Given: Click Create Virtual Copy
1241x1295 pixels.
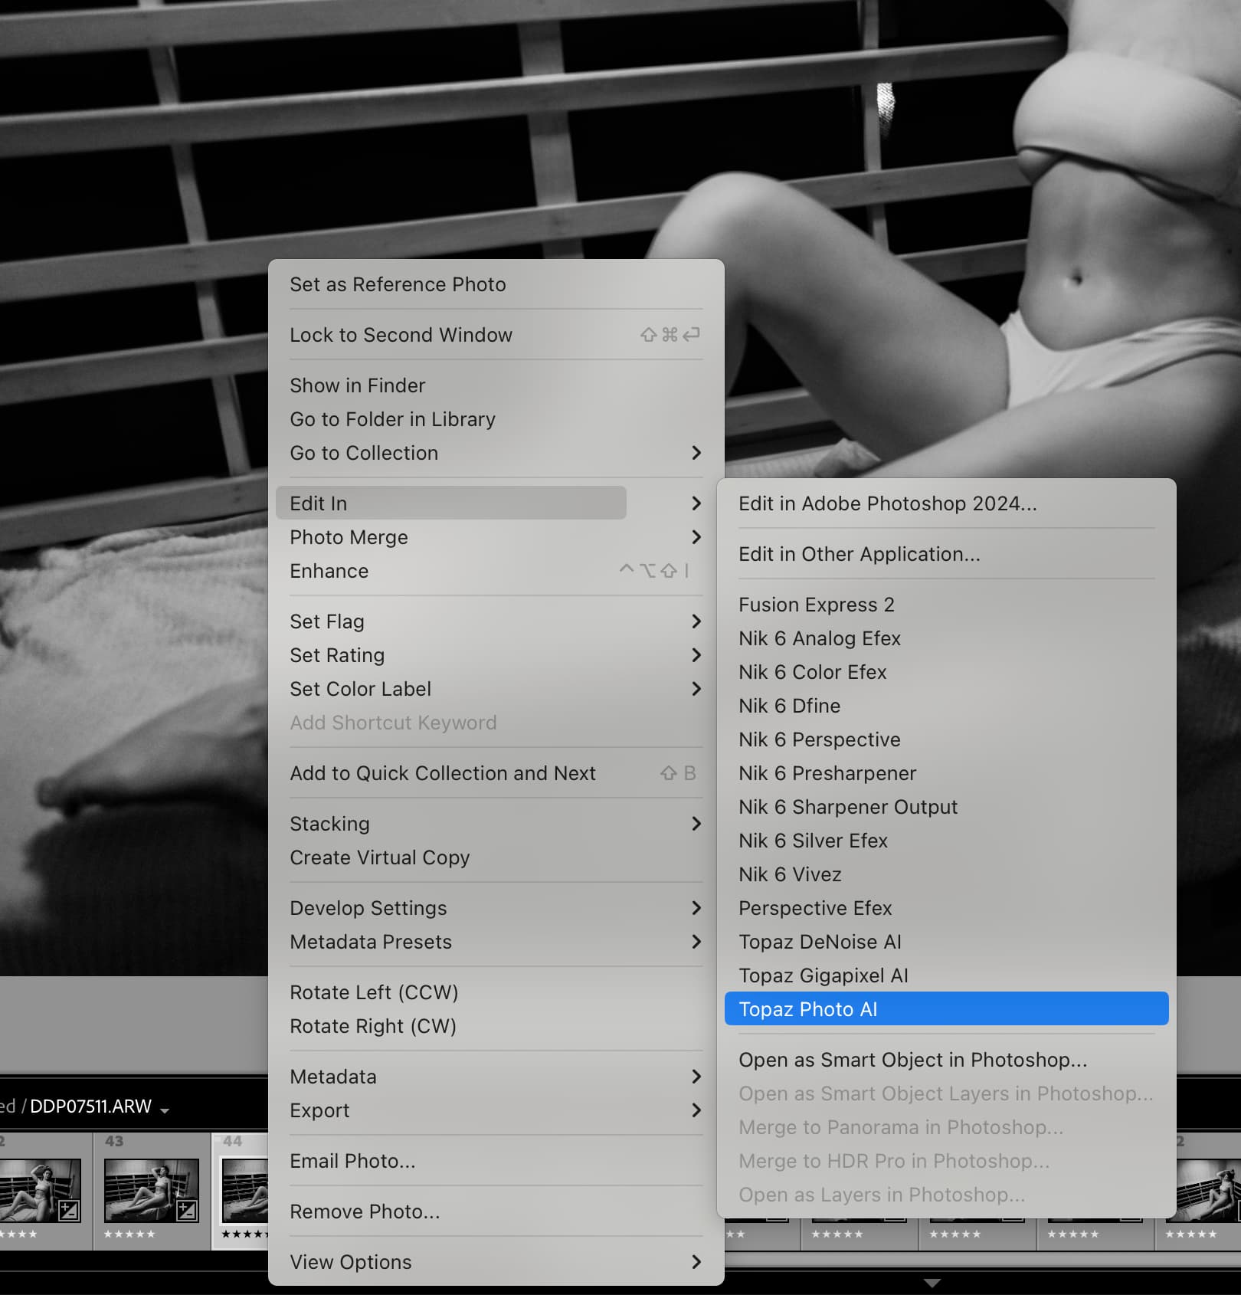Looking at the screenshot, I should tap(379, 857).
